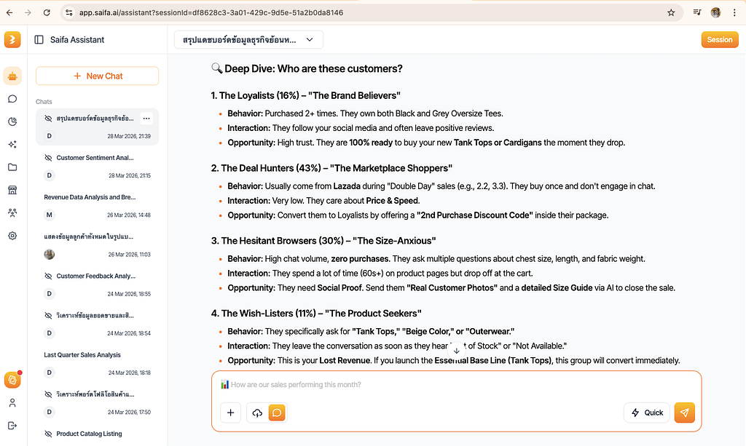Viewport: 746px width, 446px height.
Task: Toggle the sidebar panel collapse icon
Action: 39,40
